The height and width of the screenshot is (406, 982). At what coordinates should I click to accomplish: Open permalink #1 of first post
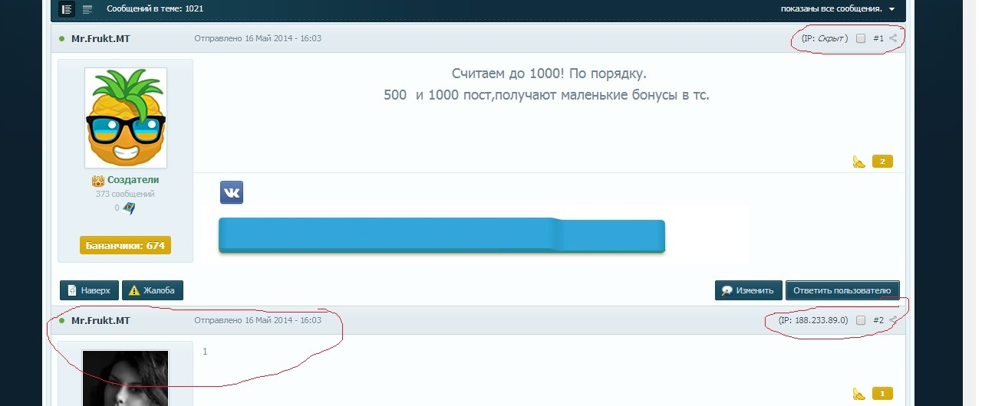(x=878, y=38)
